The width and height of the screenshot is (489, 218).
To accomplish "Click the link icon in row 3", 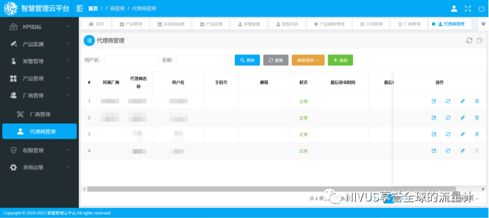I will tap(463, 134).
